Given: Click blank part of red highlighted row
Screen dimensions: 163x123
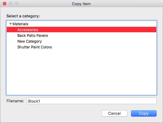Looking at the screenshot, I should tap(97, 30).
